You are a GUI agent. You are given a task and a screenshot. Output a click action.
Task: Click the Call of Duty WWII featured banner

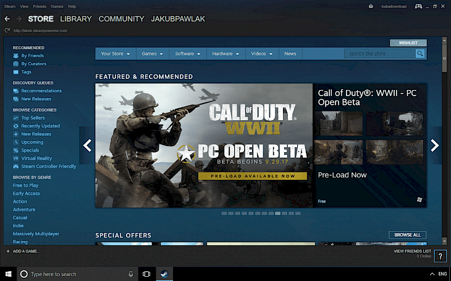[x=204, y=145]
